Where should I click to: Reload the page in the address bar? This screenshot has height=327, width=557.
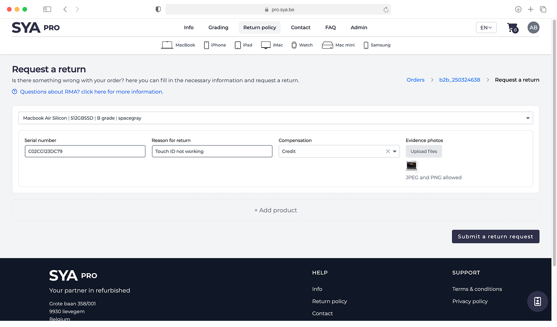pyautogui.click(x=386, y=10)
